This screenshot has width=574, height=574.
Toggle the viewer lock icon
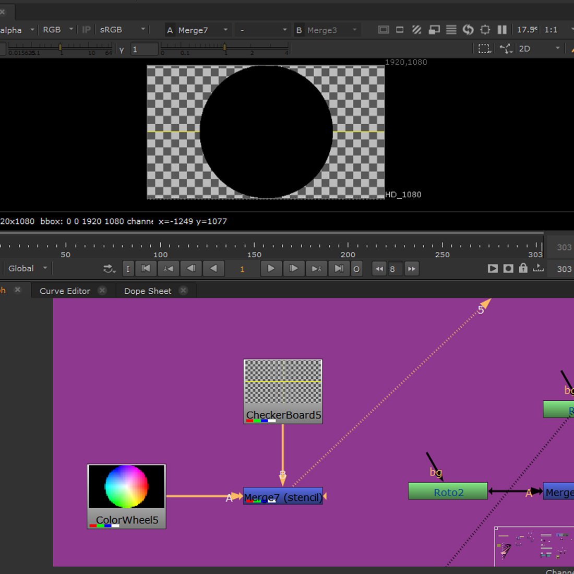pos(523,269)
